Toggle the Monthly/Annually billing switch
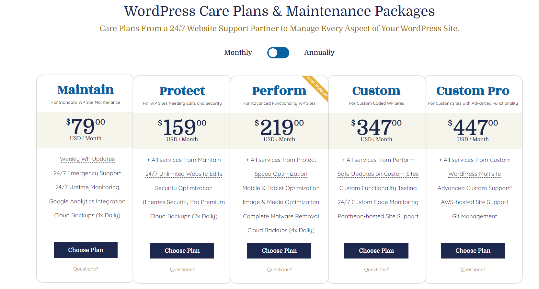The image size is (539, 289). point(278,53)
